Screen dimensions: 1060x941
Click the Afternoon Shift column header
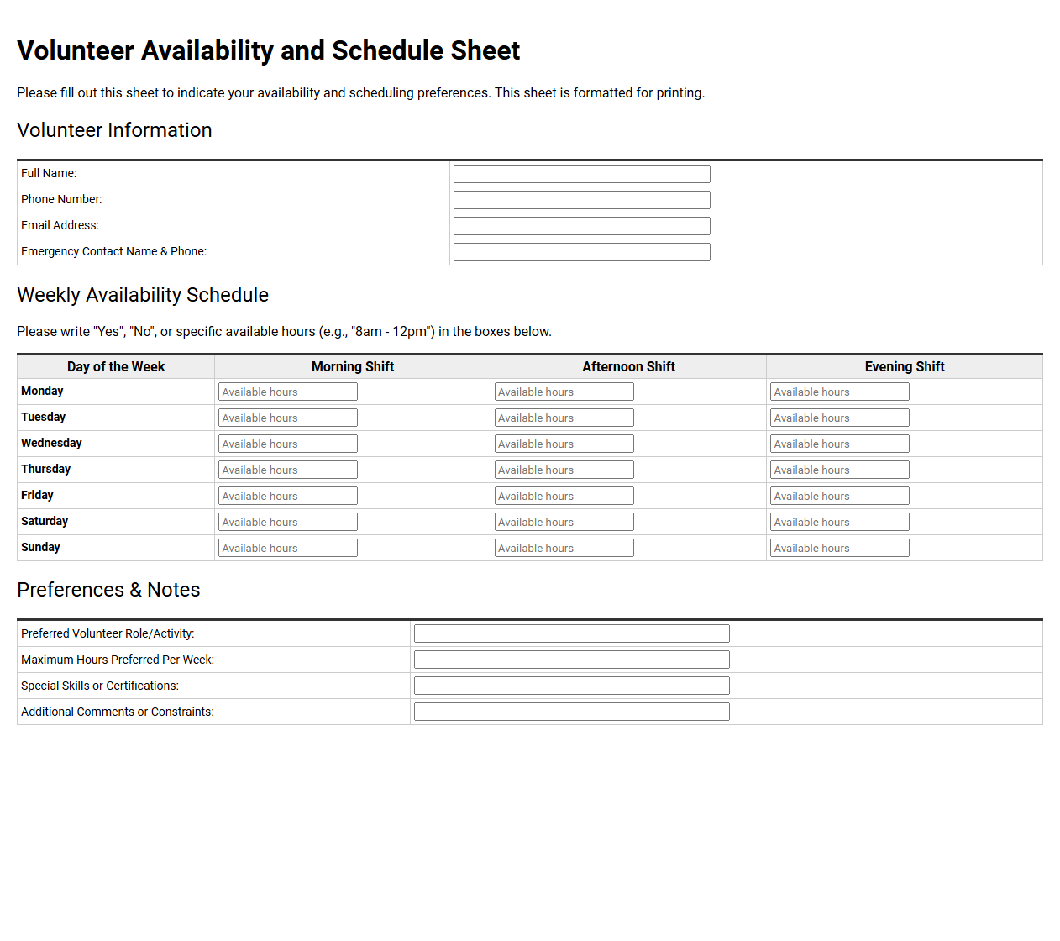(x=628, y=366)
